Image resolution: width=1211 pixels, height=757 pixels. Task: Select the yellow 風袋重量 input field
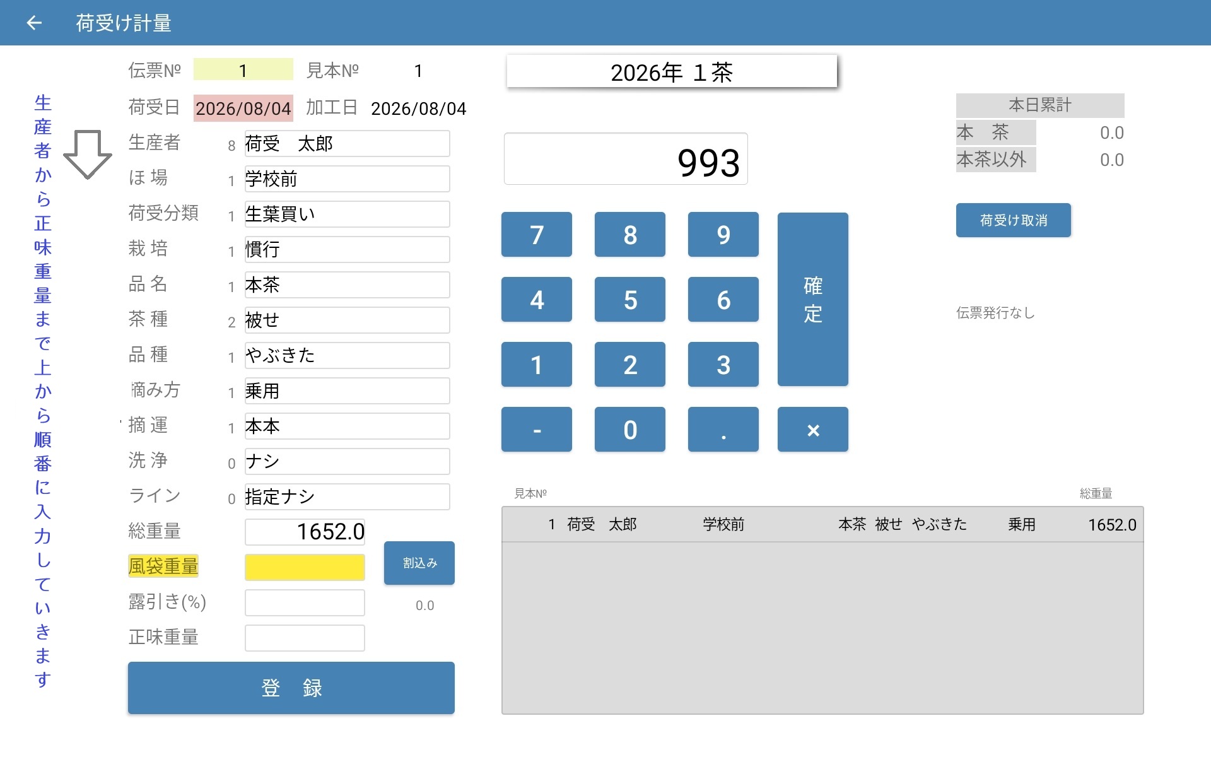pos(305,567)
